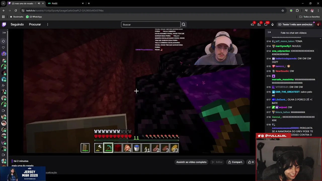Close the mais uma do rosado tab
This screenshot has width=322, height=181.
point(43,4)
